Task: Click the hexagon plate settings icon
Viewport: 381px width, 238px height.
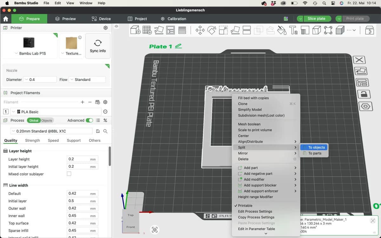Action: (365, 106)
